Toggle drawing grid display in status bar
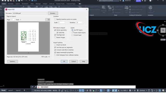This screenshot has width=166, height=93. click(x=59, y=90)
